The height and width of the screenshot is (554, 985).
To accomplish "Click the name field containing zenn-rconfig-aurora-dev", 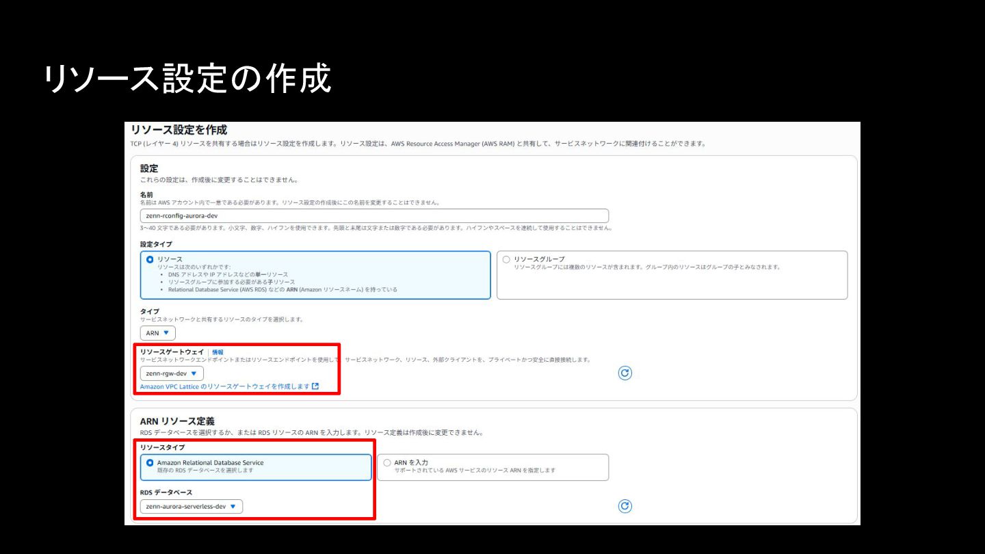I will click(374, 215).
